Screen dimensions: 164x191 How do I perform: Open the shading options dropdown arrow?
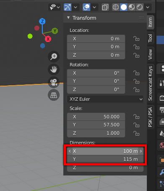pyautogui.click(x=148, y=7)
